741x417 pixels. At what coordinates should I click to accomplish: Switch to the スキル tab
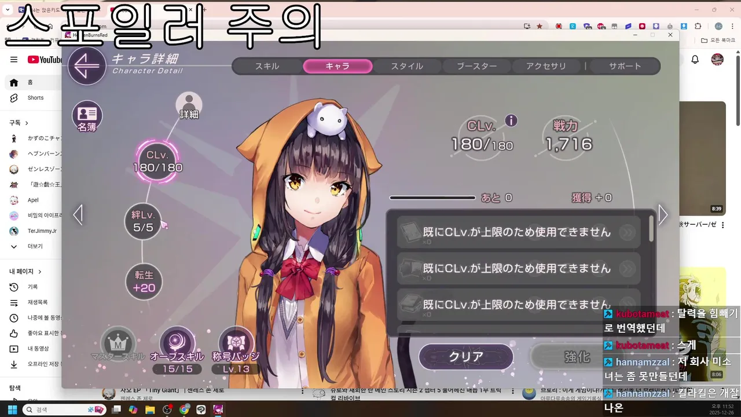tap(267, 66)
